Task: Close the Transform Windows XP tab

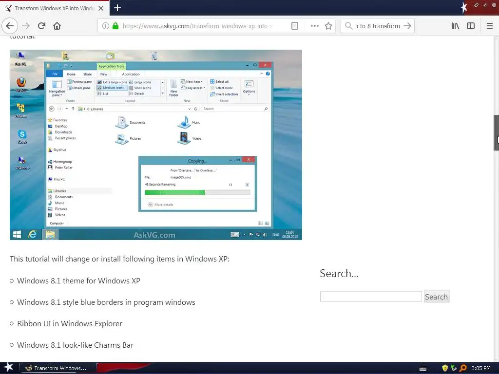Action: [101, 8]
